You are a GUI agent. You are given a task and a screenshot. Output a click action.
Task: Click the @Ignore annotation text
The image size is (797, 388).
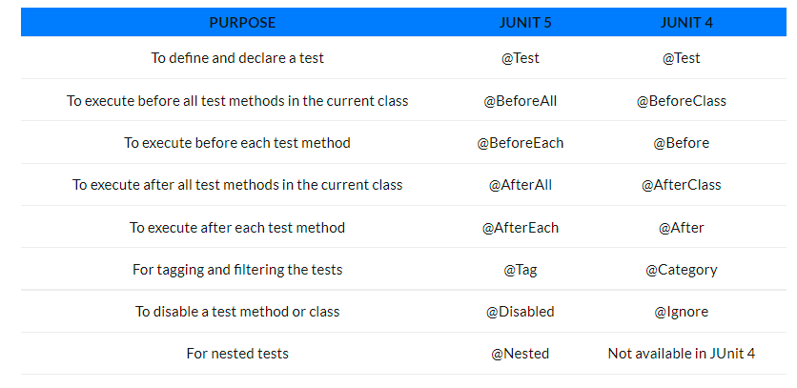(681, 312)
